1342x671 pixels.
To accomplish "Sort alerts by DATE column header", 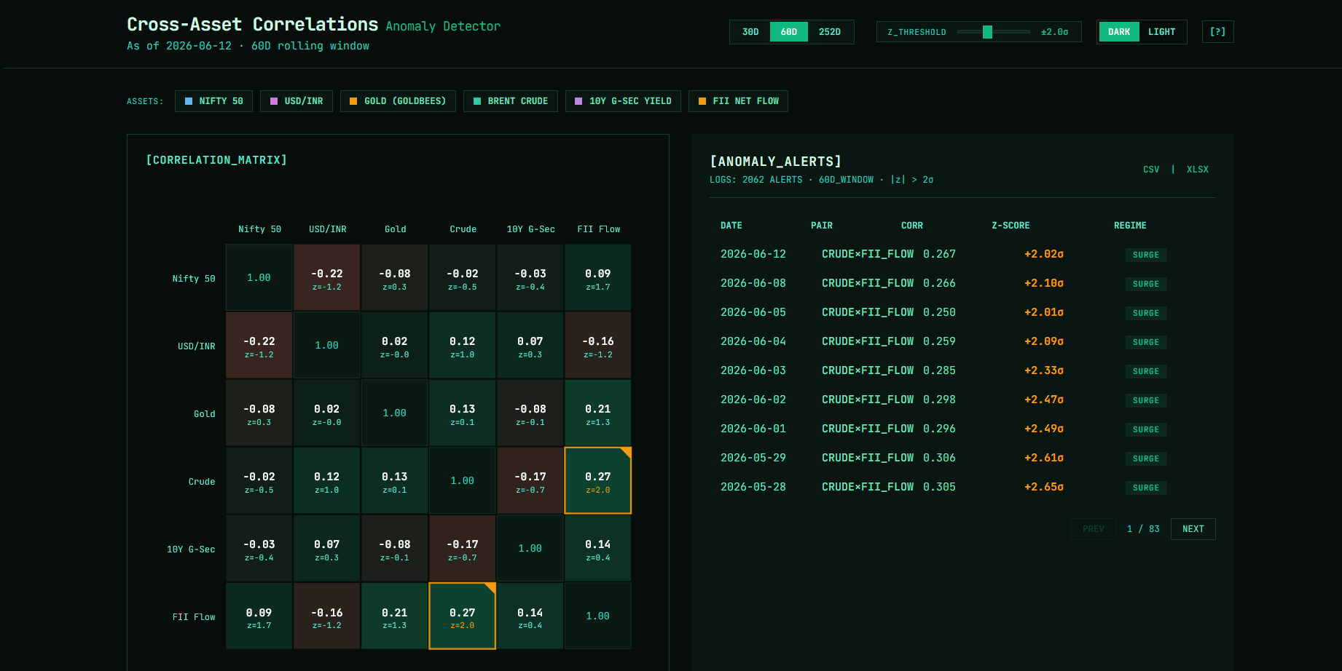I will point(731,226).
